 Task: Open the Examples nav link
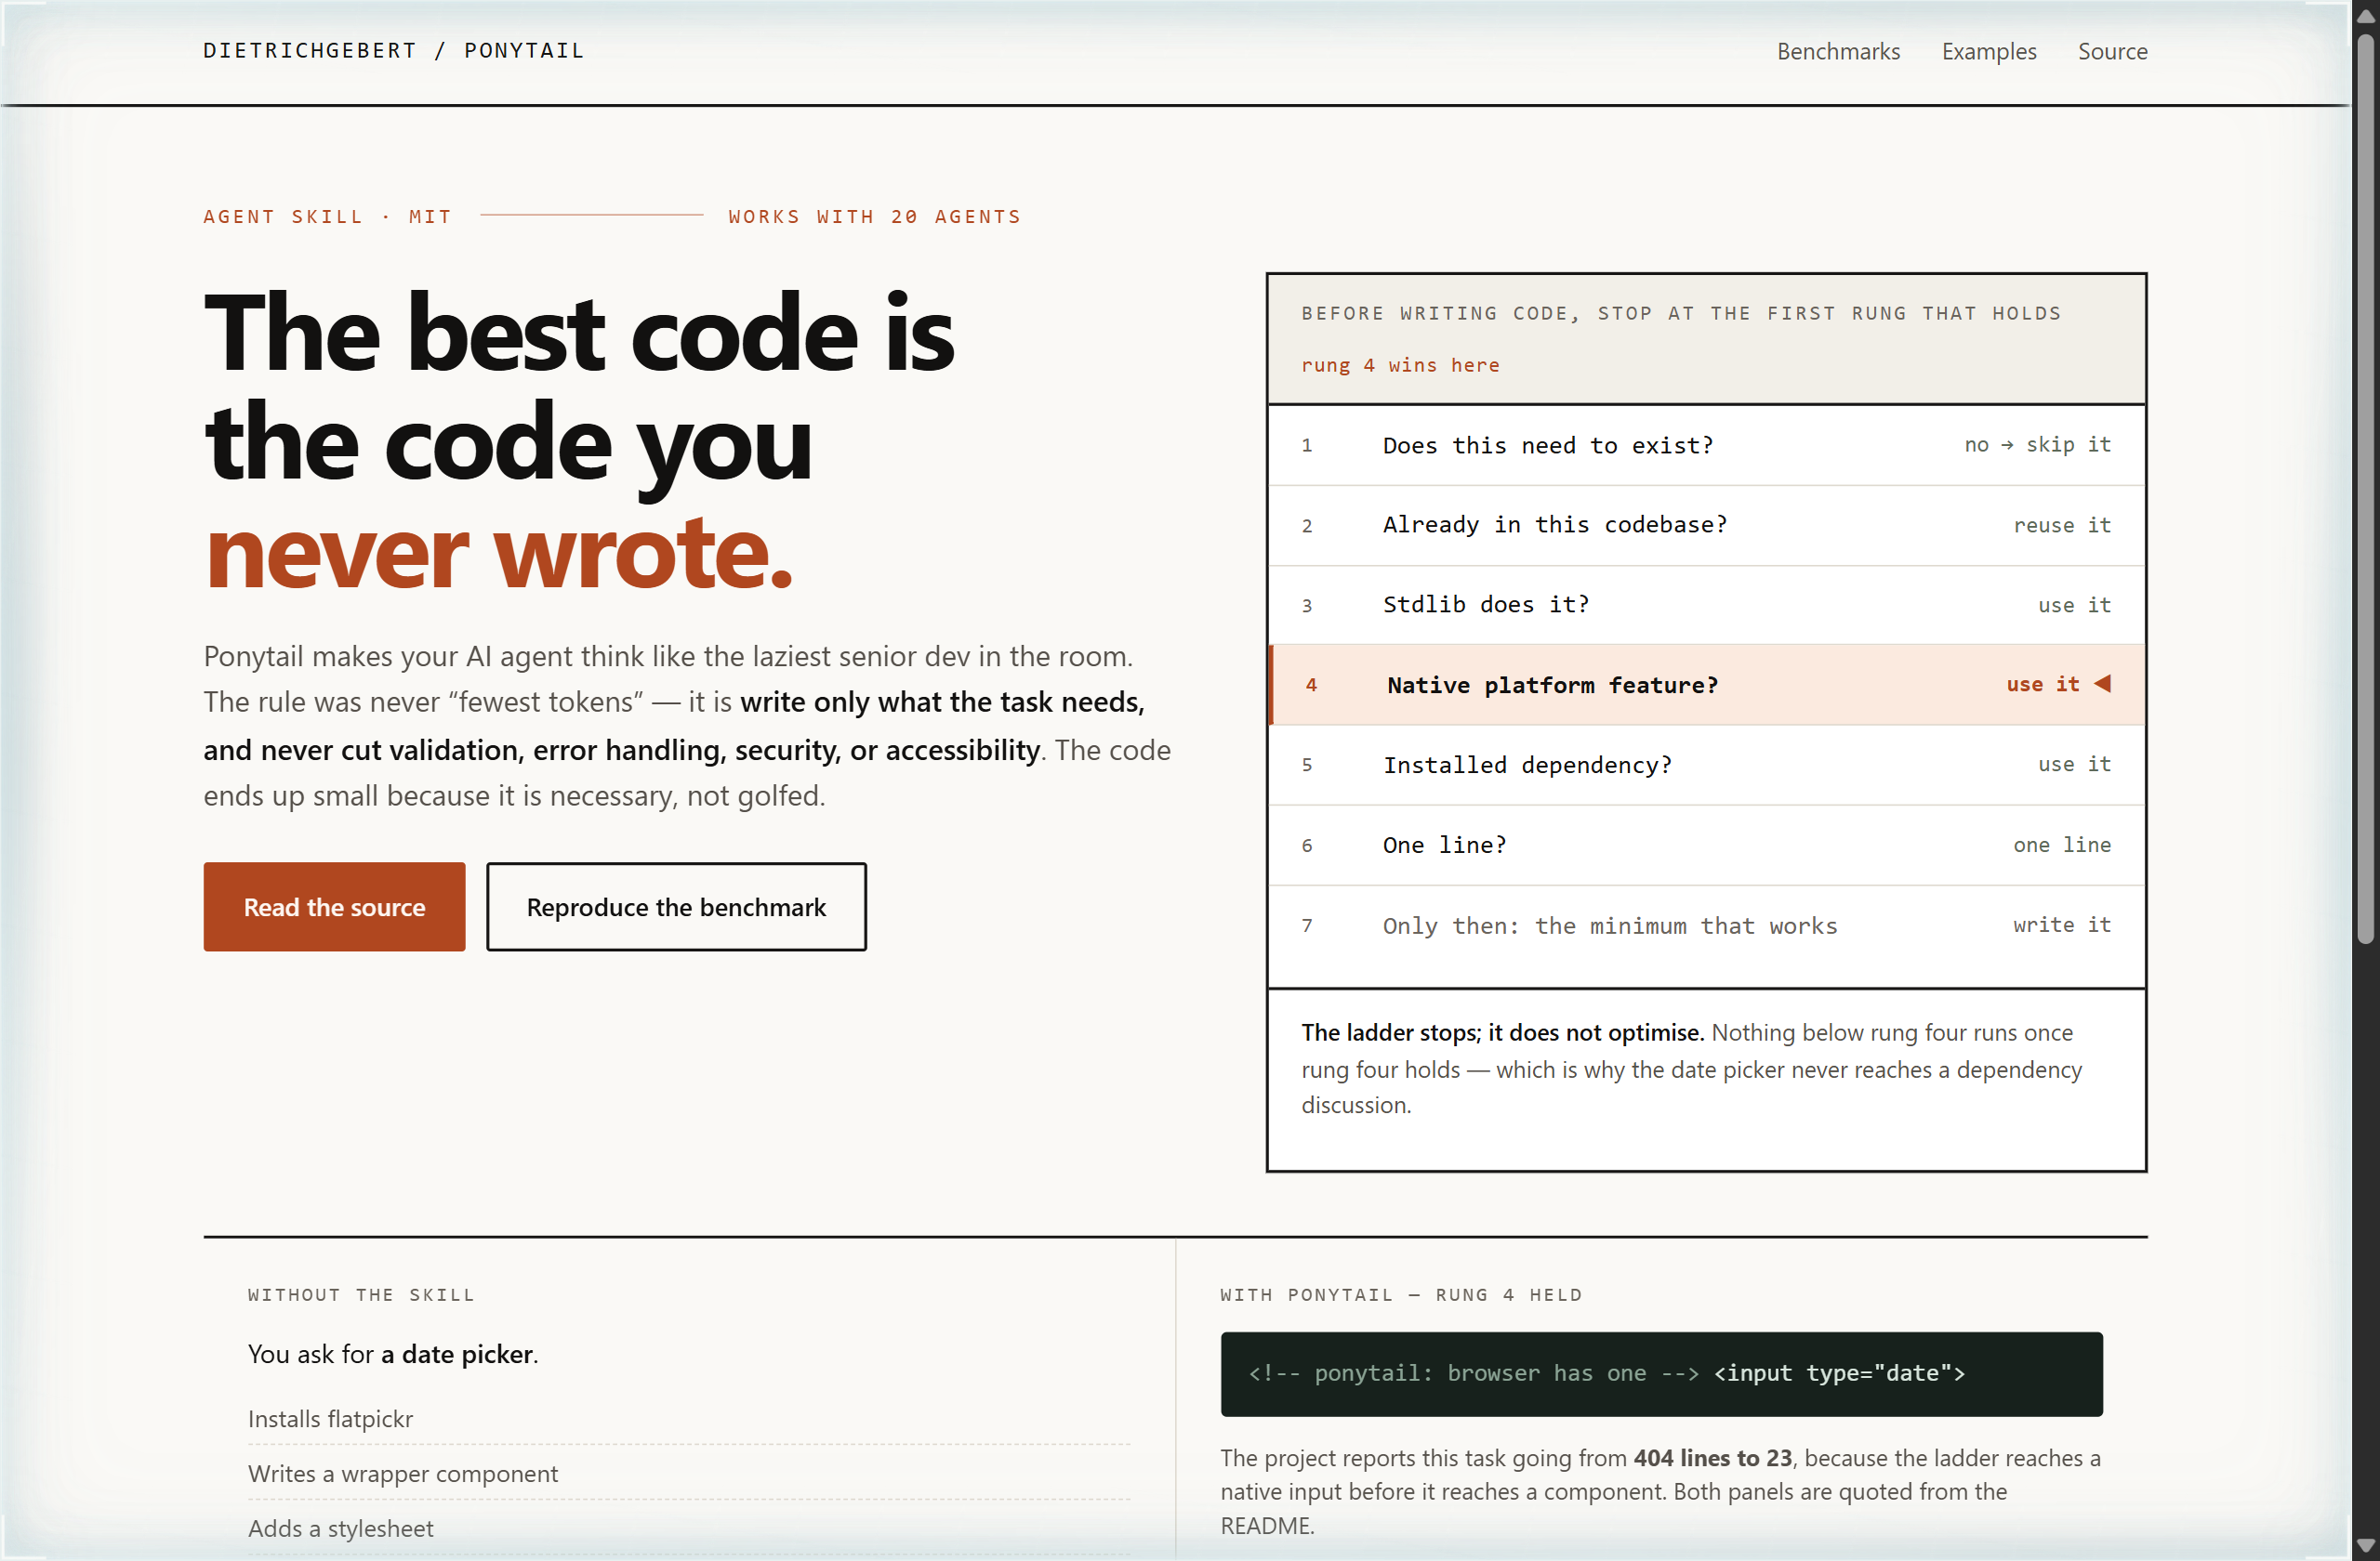[1988, 51]
